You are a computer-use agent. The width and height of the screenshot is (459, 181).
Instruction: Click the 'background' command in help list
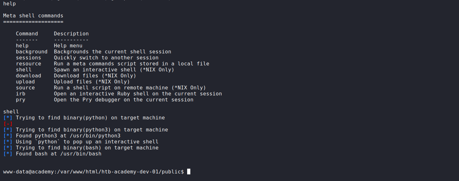coord(32,52)
